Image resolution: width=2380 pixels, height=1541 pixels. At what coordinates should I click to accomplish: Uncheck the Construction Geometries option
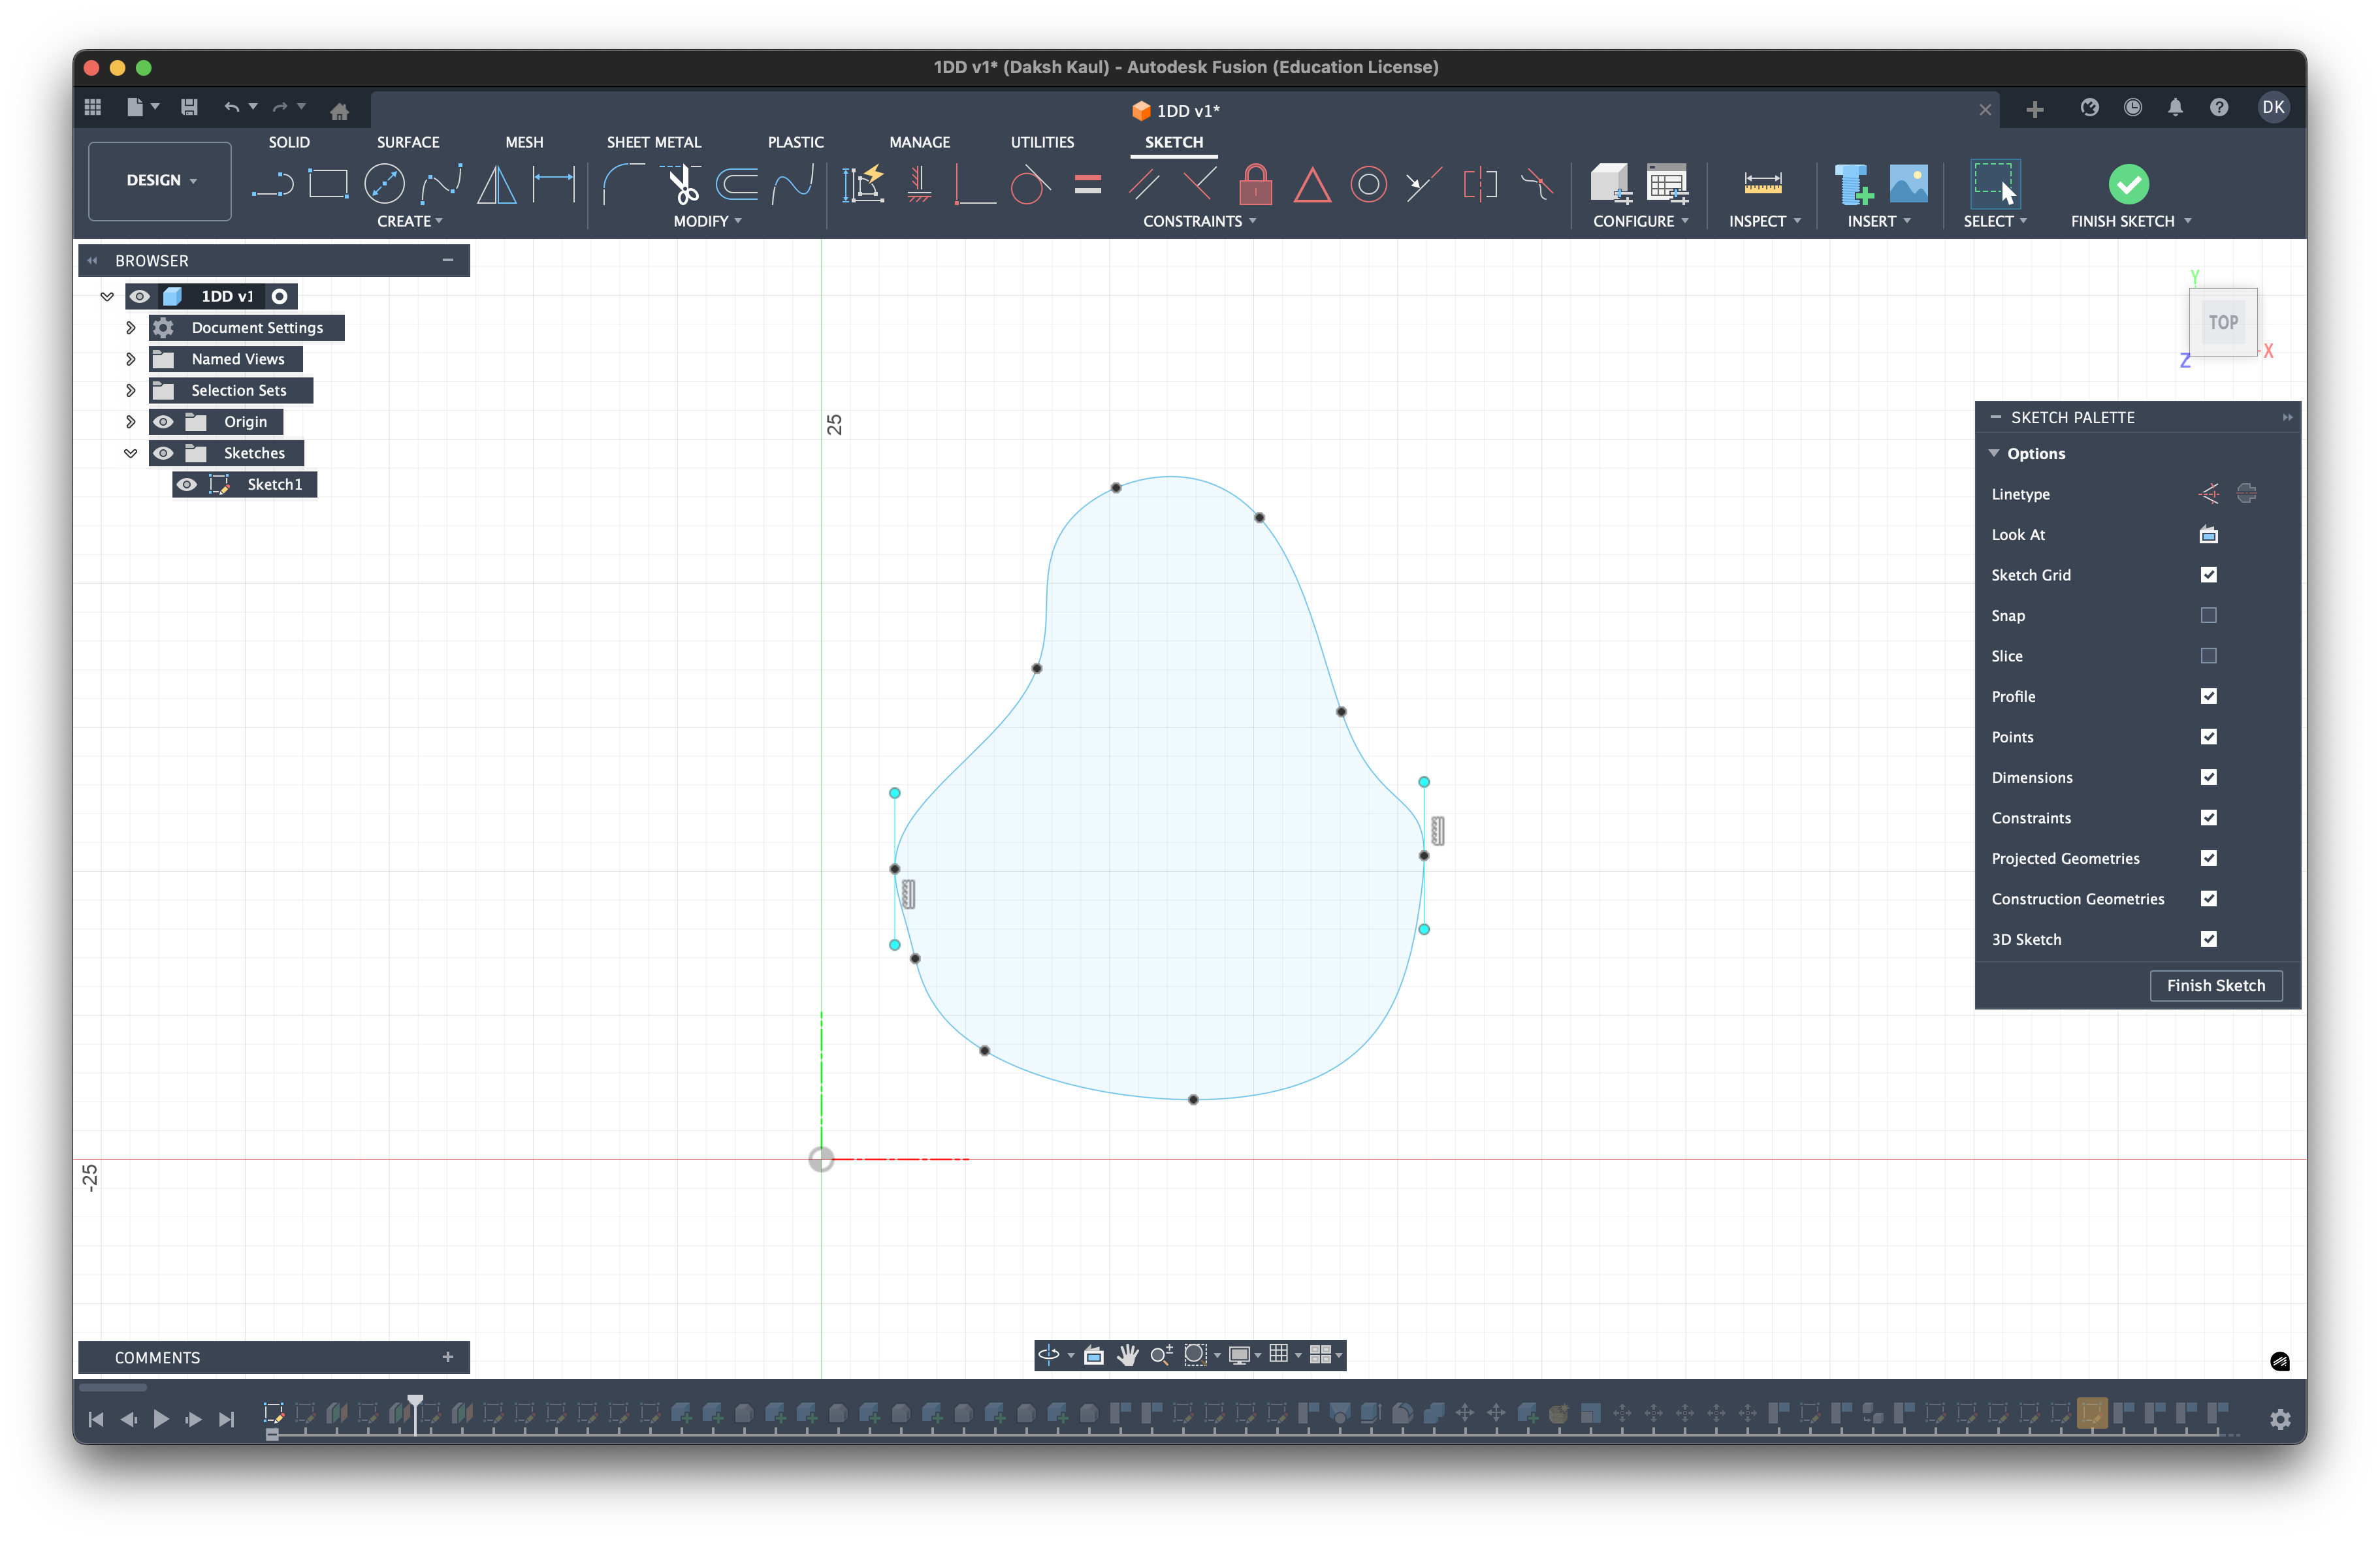(2209, 899)
